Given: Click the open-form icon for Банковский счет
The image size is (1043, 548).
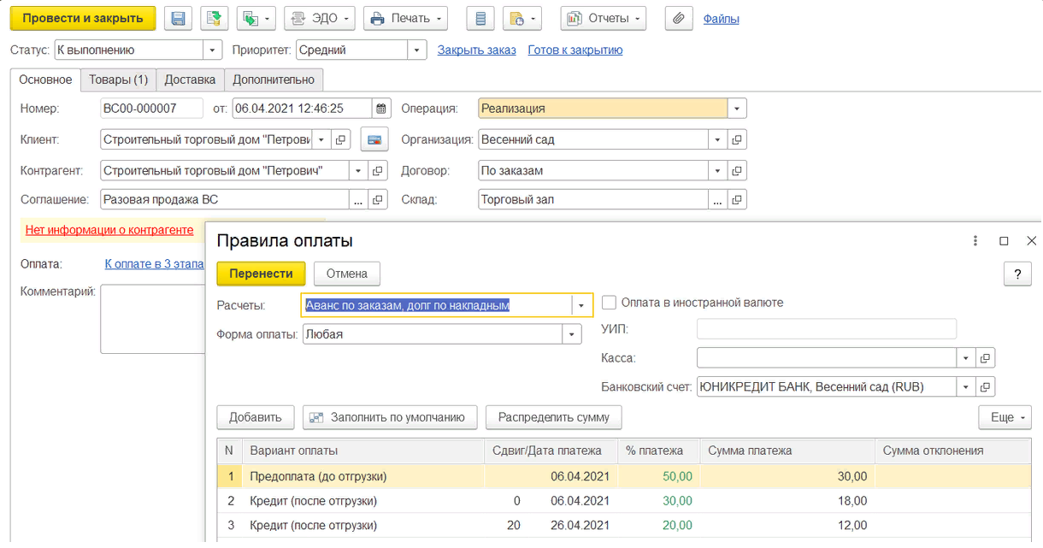Looking at the screenshot, I should pos(986,386).
